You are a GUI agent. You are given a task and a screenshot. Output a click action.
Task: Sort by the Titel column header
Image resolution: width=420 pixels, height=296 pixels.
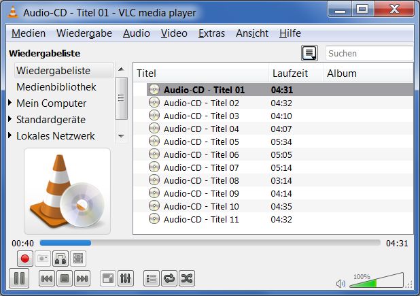click(x=201, y=73)
